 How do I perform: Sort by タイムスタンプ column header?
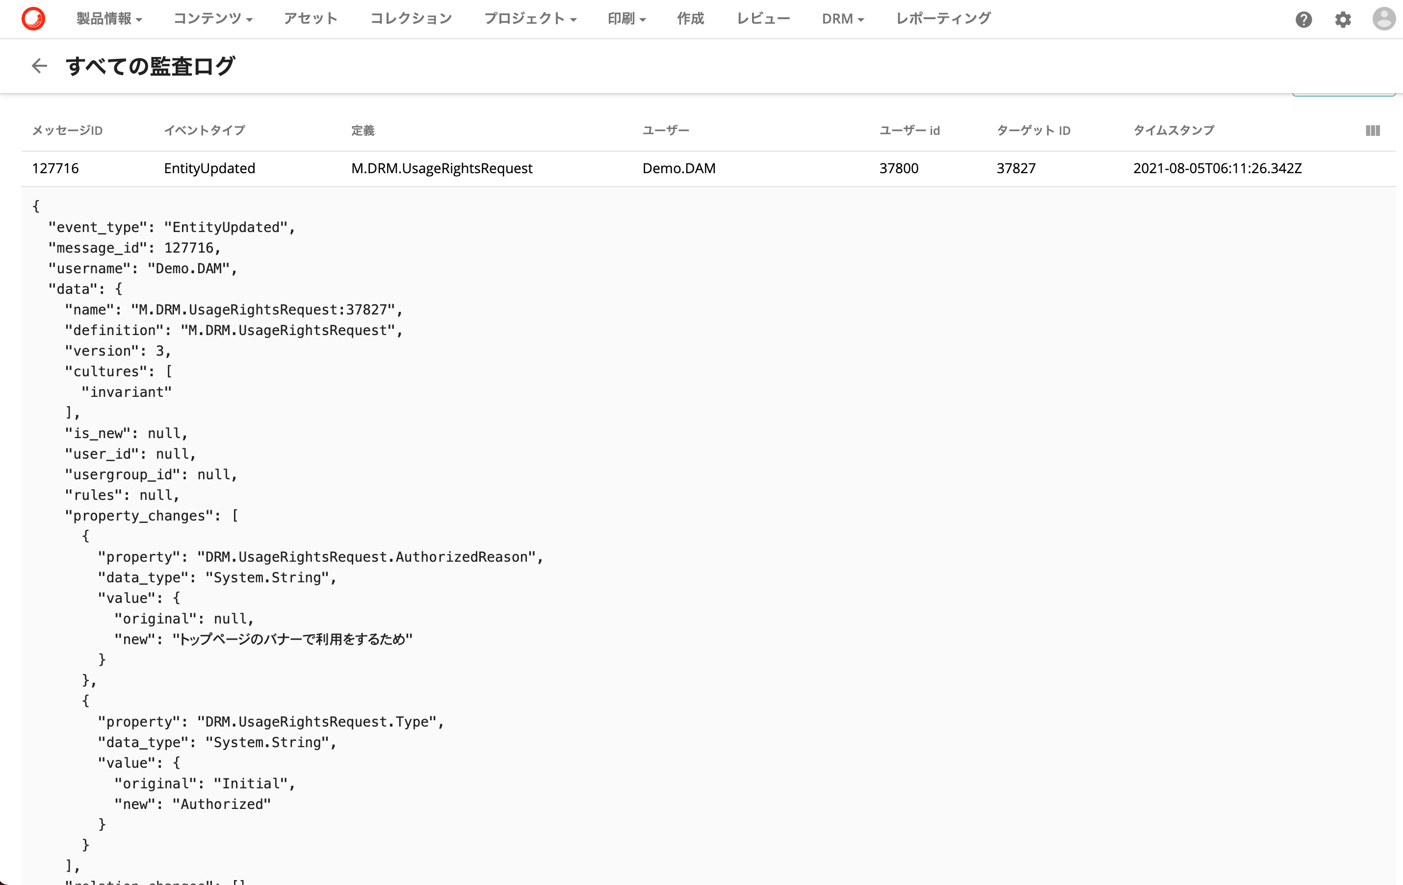tap(1173, 130)
